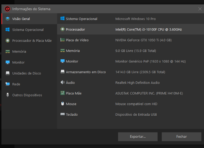Click the Fechar button

coord(182,137)
